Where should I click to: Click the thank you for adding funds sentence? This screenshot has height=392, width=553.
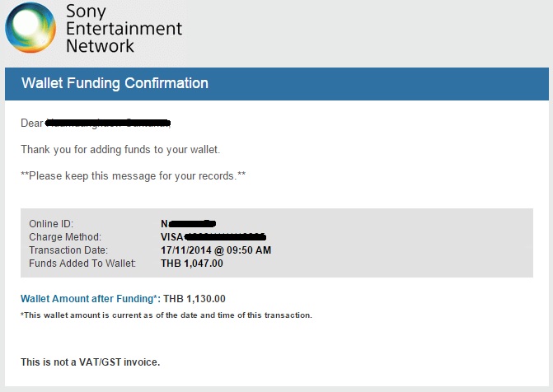[x=120, y=150]
